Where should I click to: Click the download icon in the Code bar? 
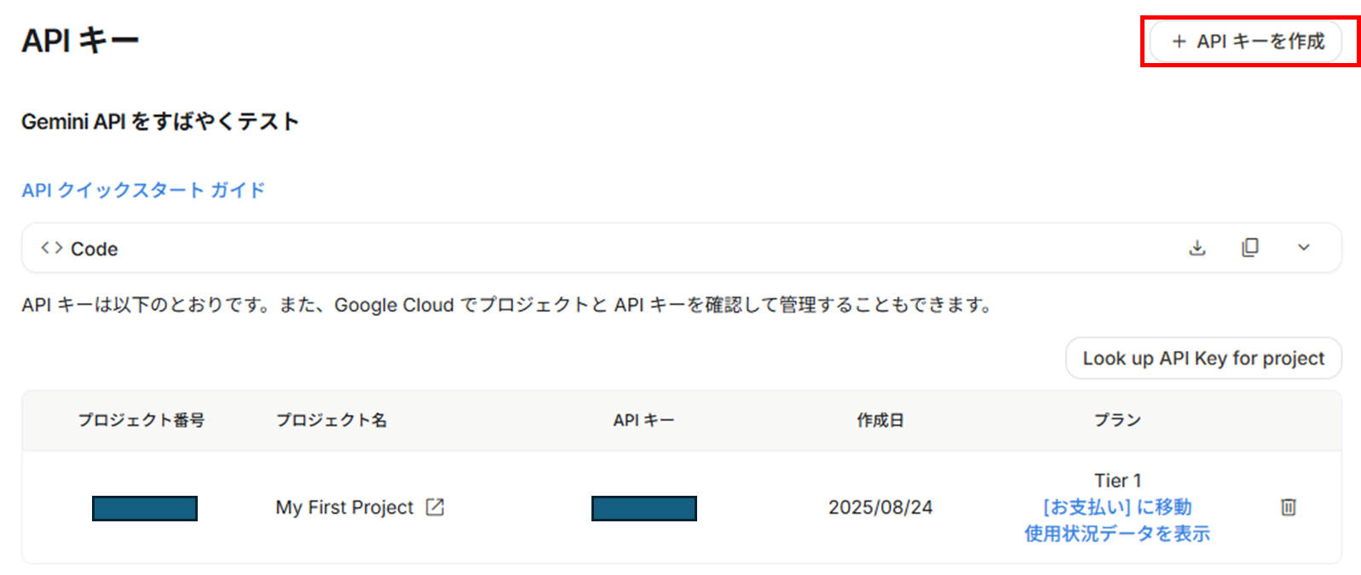pyautogui.click(x=1197, y=248)
